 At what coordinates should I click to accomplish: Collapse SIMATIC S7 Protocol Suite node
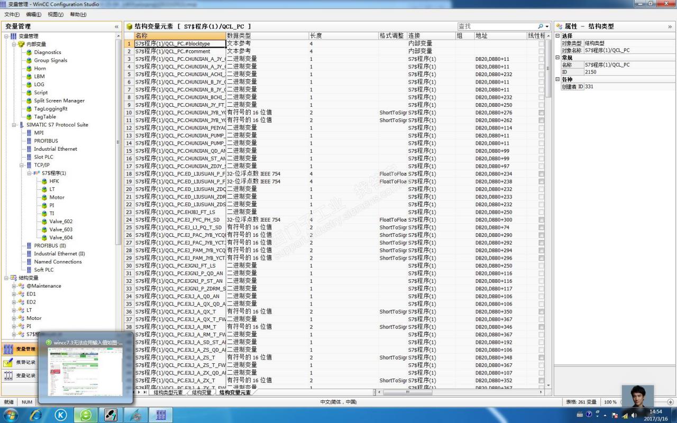[x=14, y=125]
